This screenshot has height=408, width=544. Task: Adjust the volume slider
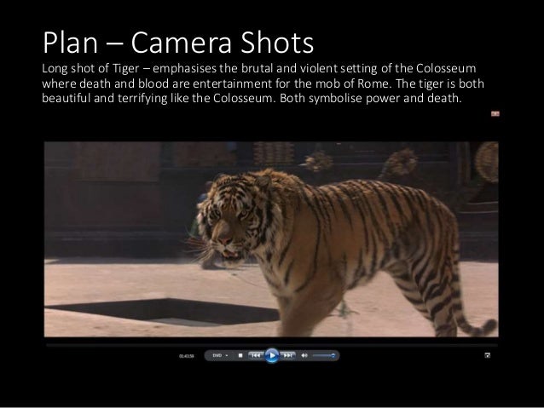[x=323, y=355]
